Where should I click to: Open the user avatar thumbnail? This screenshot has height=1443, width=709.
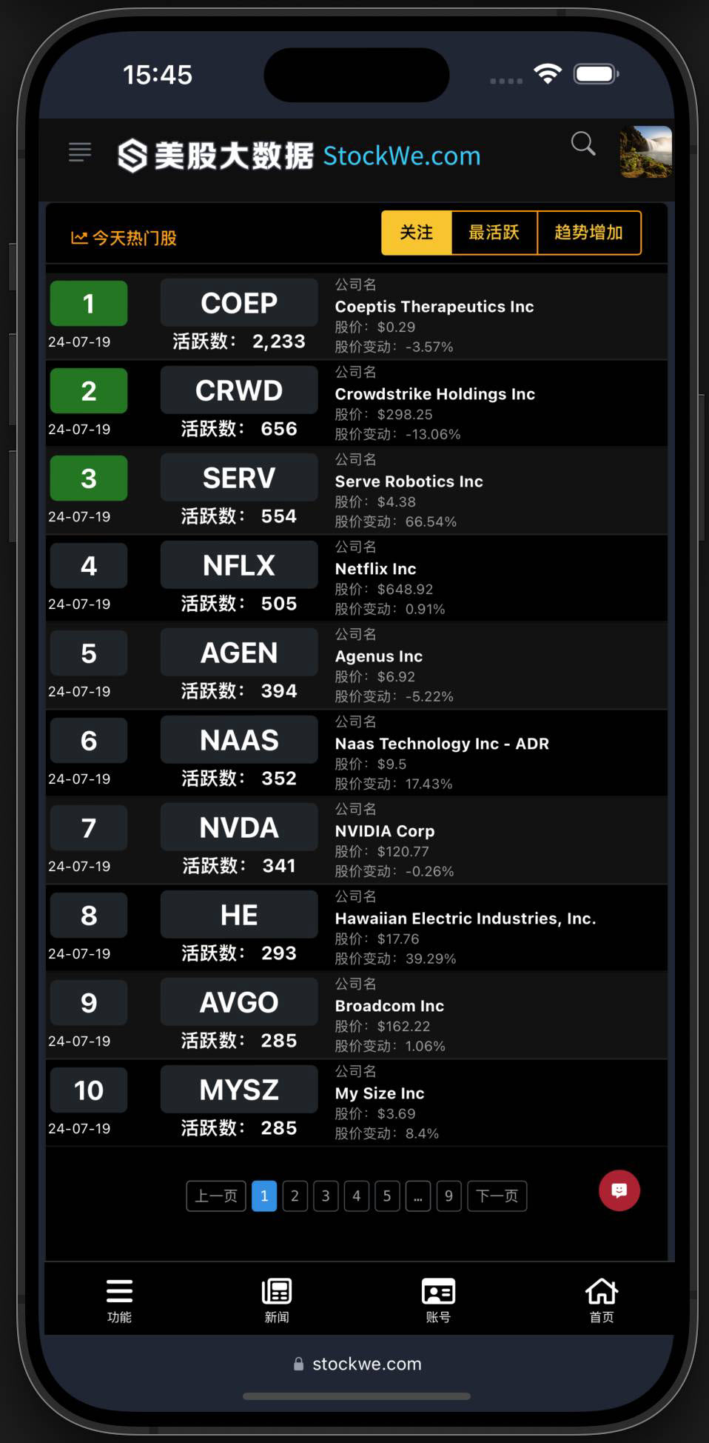(645, 152)
